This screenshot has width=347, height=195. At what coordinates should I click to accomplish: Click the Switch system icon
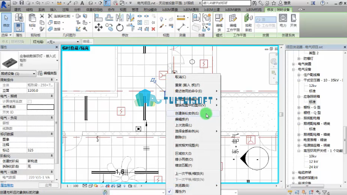(x=293, y=21)
